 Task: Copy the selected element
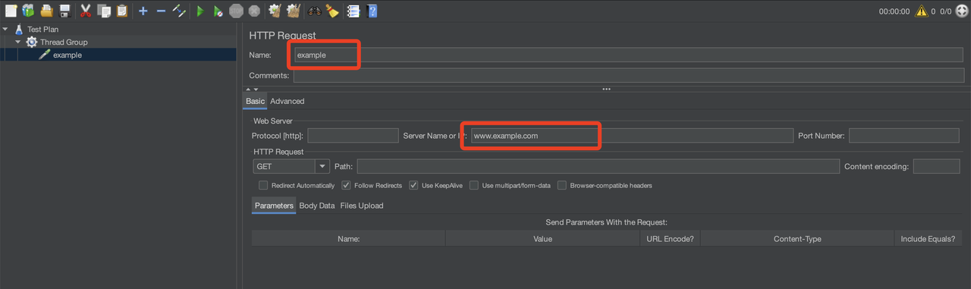(x=104, y=11)
